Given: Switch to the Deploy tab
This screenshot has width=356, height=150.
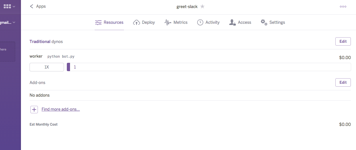Looking at the screenshot, I should 144,22.
